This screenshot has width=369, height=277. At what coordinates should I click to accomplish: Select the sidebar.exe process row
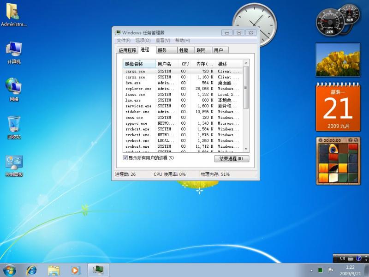(x=183, y=112)
